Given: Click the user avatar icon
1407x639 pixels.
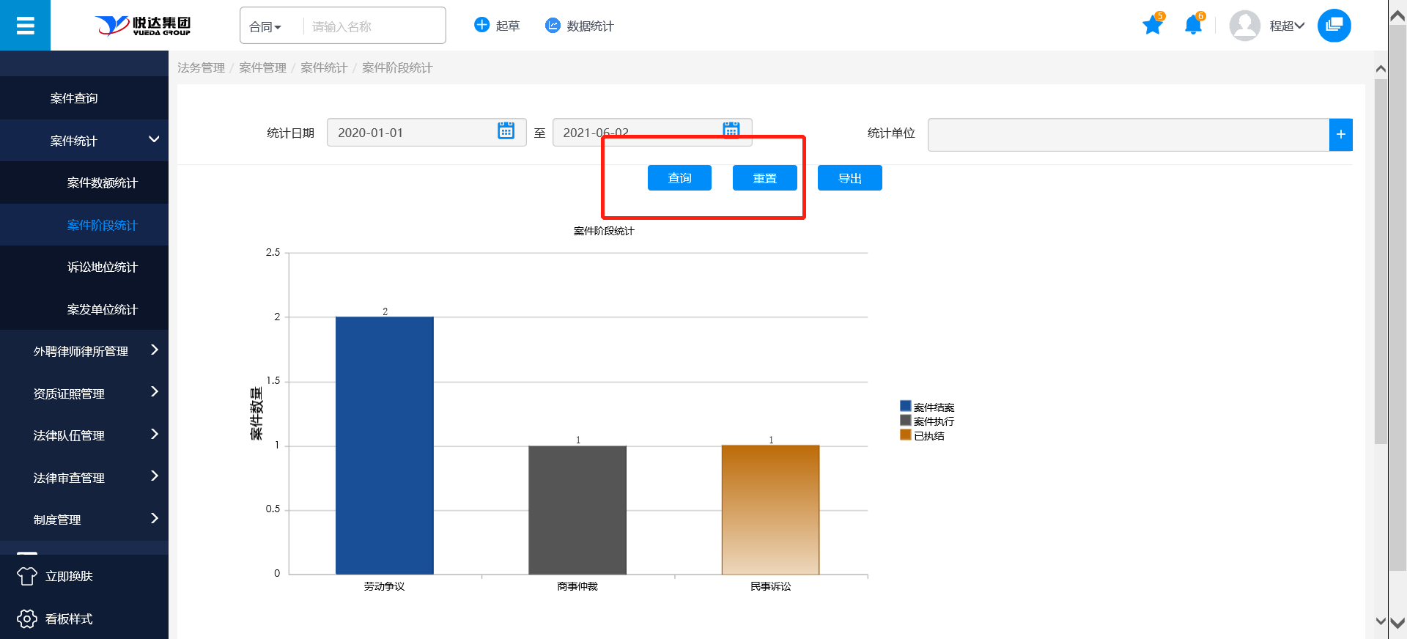Looking at the screenshot, I should pos(1244,26).
